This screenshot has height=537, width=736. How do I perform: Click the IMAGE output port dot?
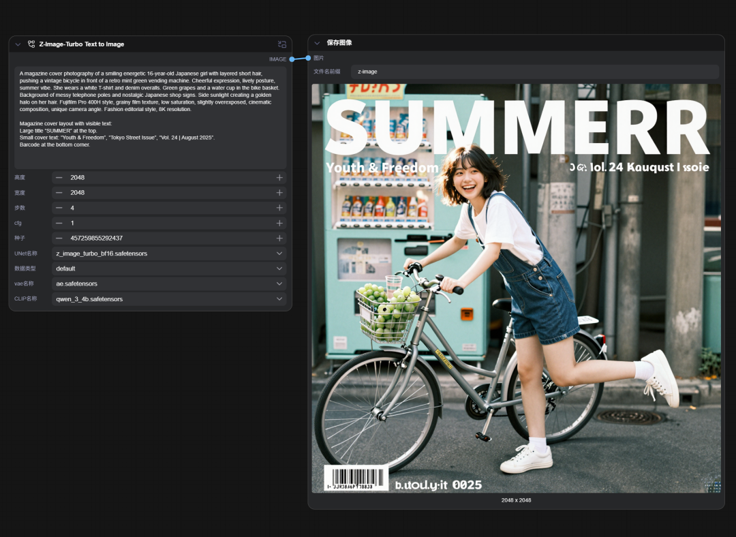[x=291, y=59]
